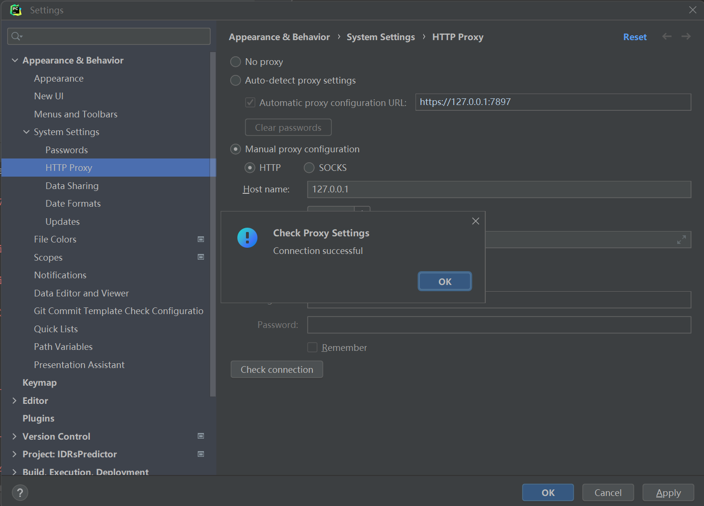The height and width of the screenshot is (506, 704).
Task: Expand the no-proxy-for field with expand icon
Action: click(682, 240)
